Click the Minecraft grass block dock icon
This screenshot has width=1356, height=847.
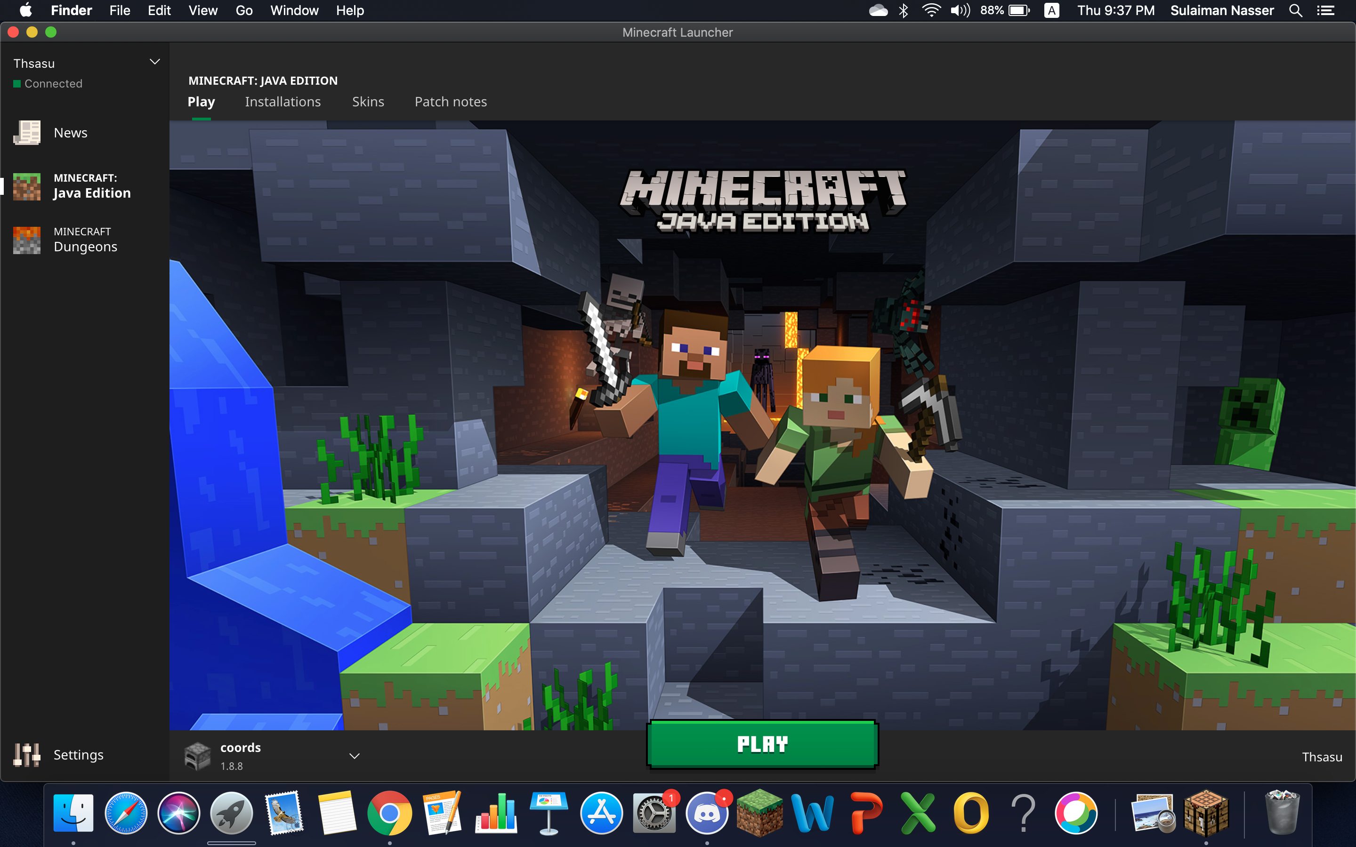tap(759, 813)
